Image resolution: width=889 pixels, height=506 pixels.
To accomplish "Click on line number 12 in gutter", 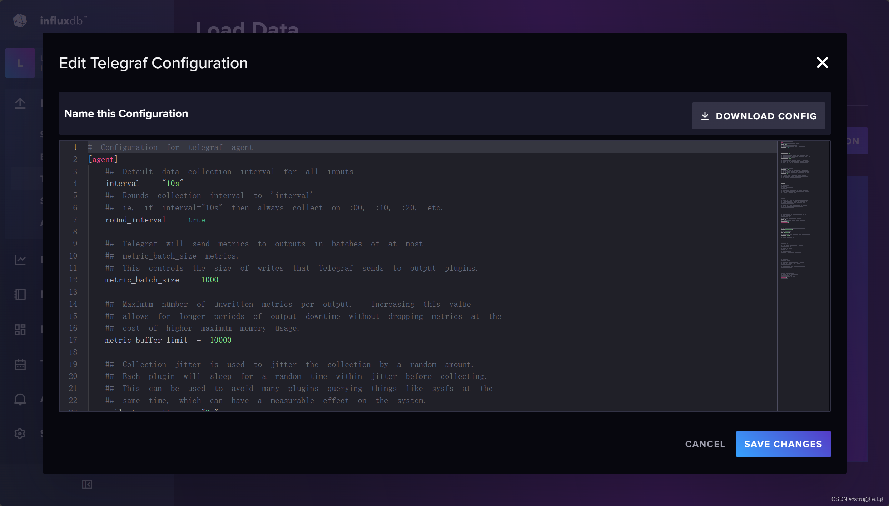I will point(73,280).
